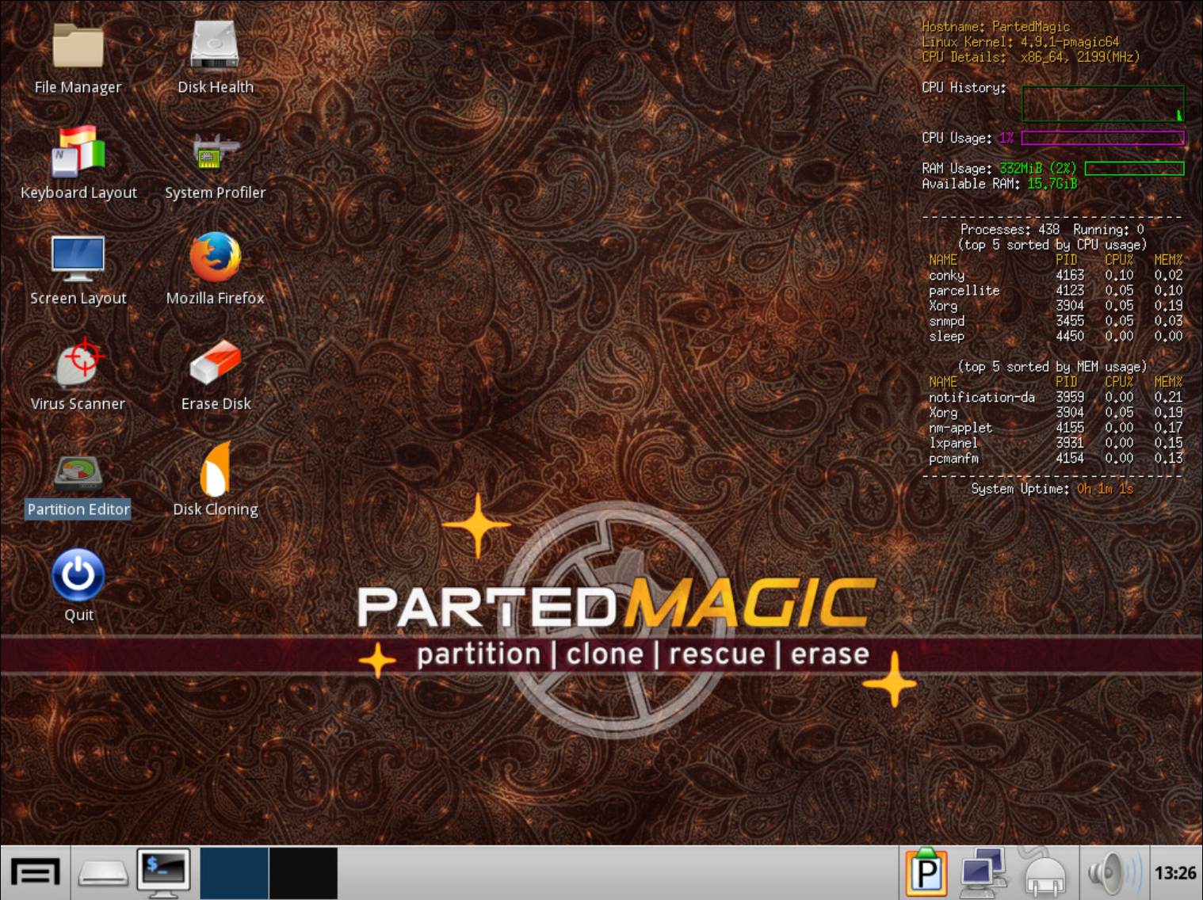Launch the System Profiler icon
Viewport: 1203px width, 900px height.
coord(215,152)
